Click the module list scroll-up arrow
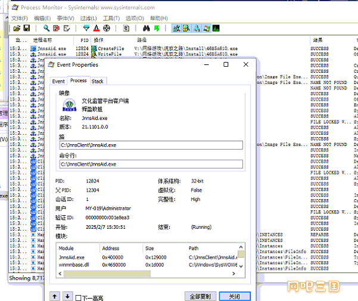 [241, 247]
